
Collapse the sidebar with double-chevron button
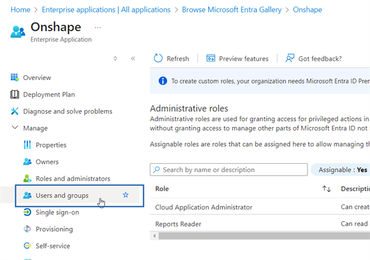pos(133,58)
